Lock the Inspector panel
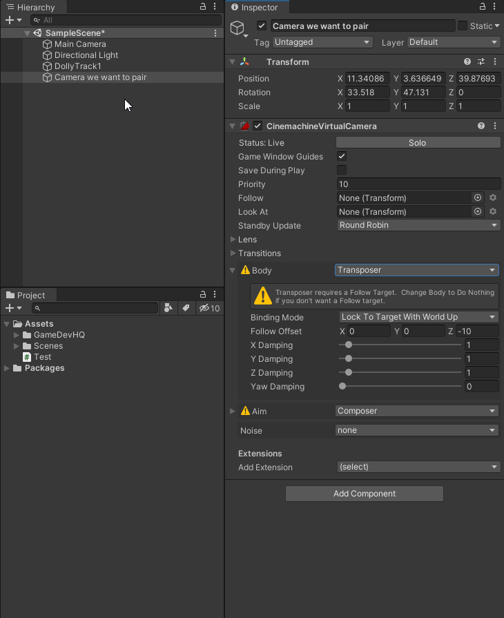The image size is (504, 618). point(483,7)
